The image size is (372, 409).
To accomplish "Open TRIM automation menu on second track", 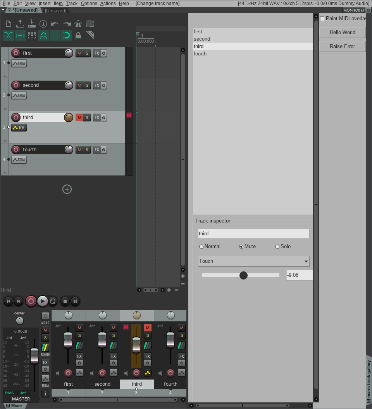I will [x=19, y=95].
